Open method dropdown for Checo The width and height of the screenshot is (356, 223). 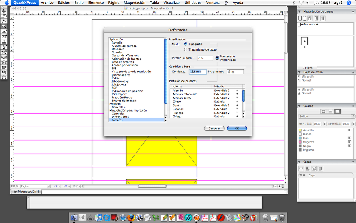point(237,101)
